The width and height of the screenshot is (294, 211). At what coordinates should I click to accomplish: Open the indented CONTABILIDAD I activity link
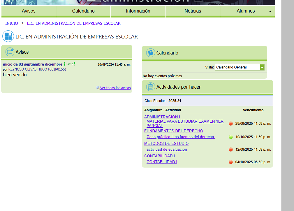pyautogui.click(x=162, y=162)
